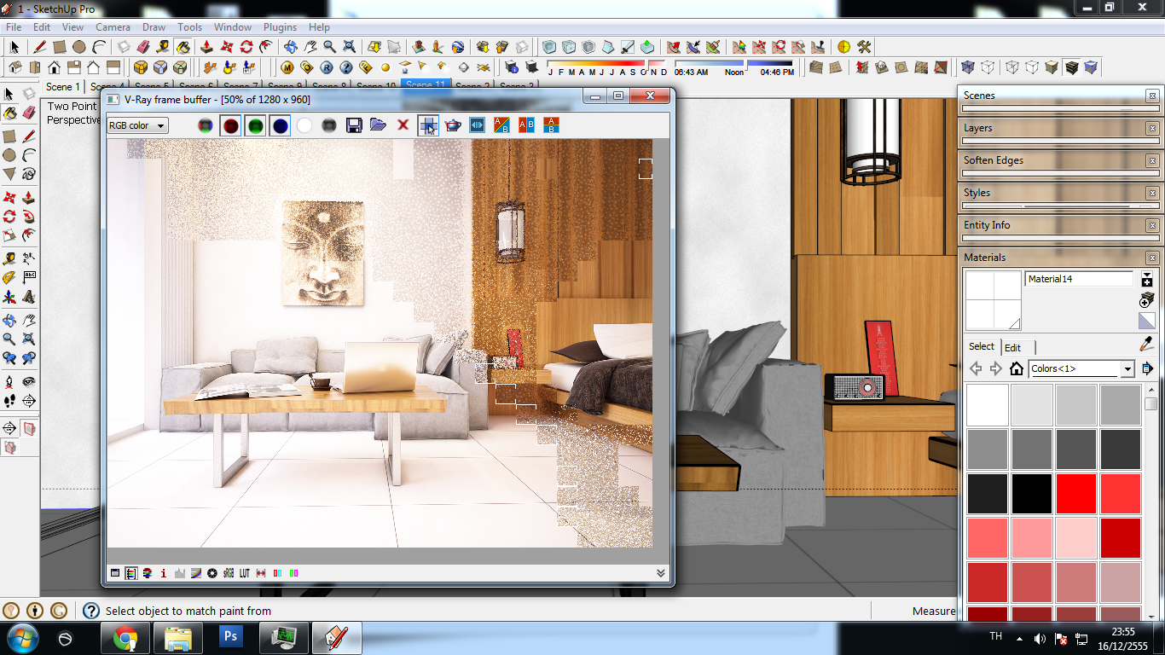
Task: Toggle alpha channel white circle
Action: [304, 125]
